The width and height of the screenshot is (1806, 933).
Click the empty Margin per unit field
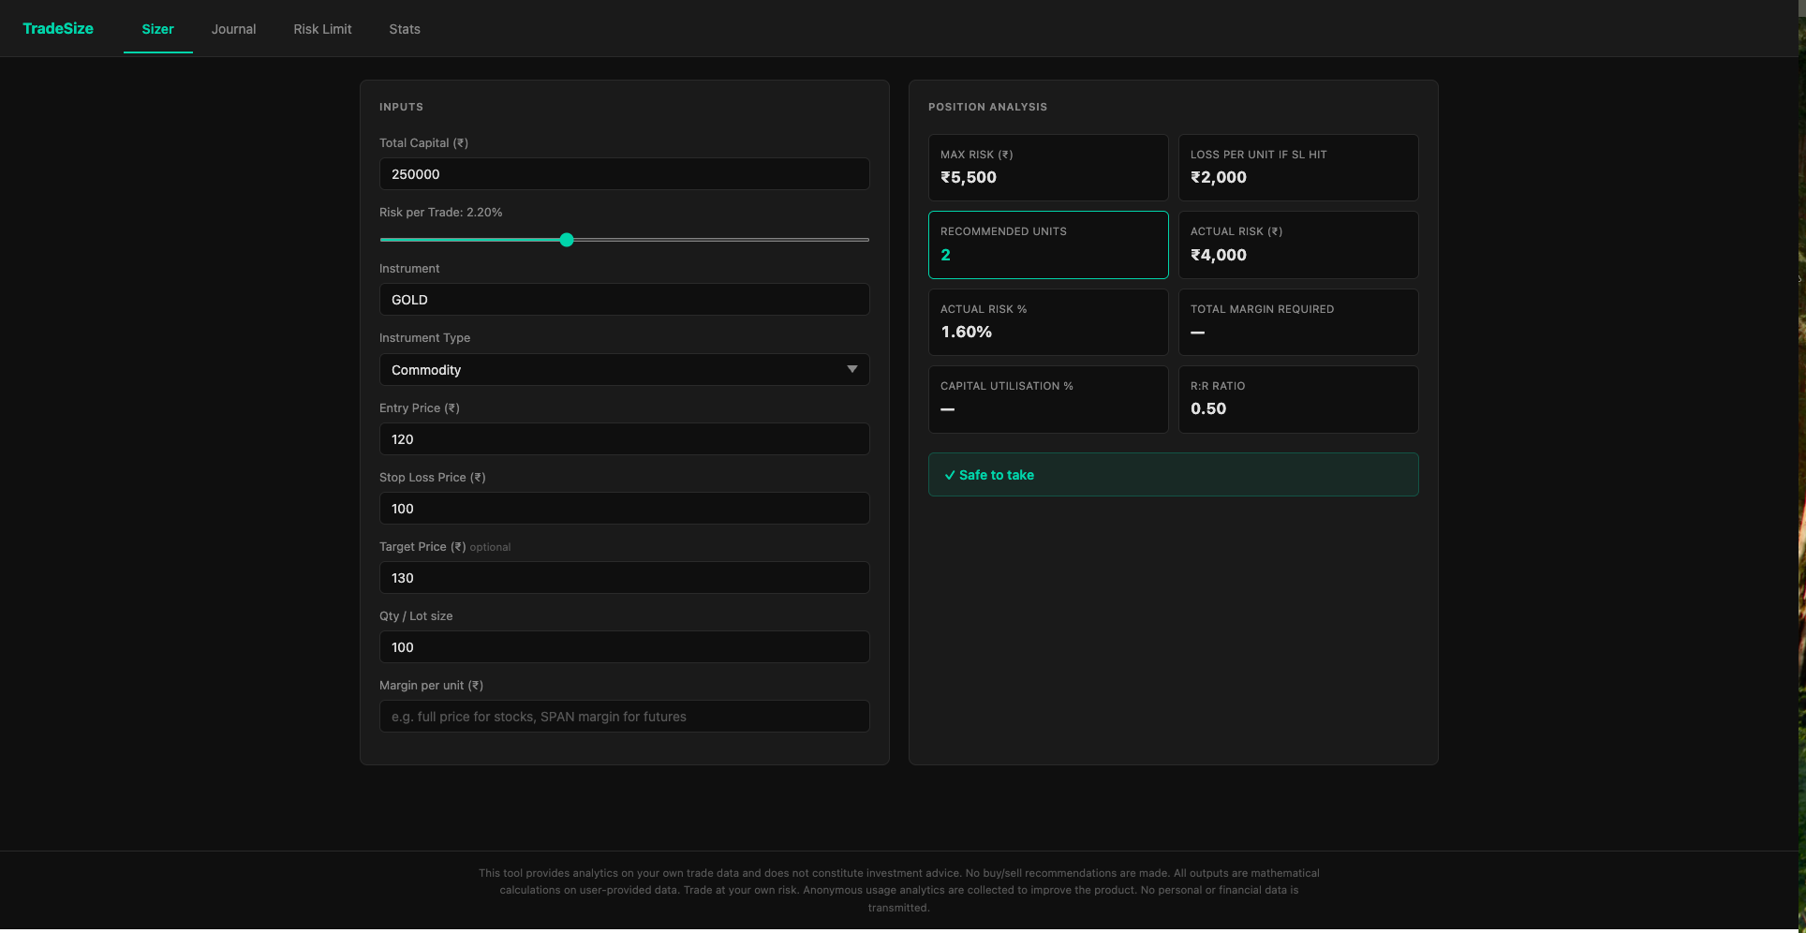pos(623,716)
